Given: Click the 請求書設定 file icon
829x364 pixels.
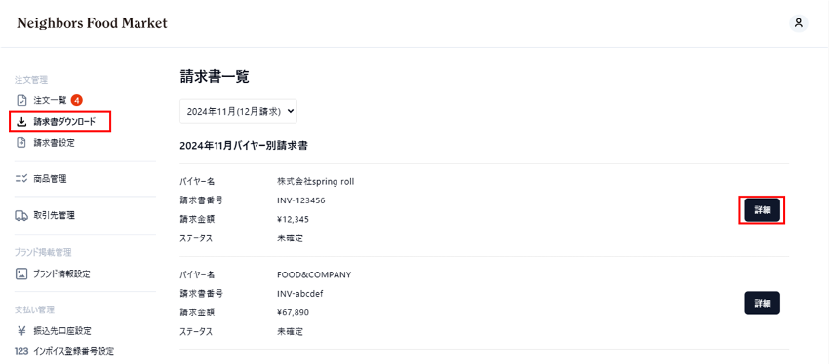Looking at the screenshot, I should click(x=21, y=142).
